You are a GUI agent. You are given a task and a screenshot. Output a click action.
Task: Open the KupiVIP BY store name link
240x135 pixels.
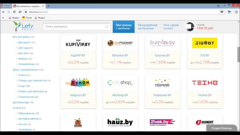78,55
